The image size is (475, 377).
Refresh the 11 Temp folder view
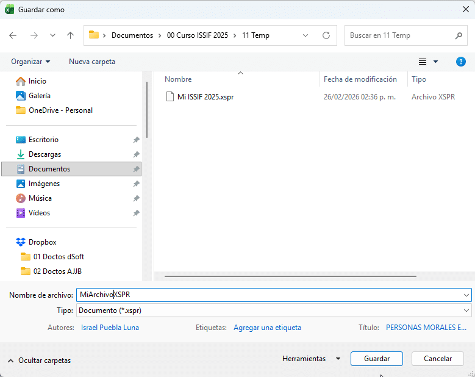coord(326,35)
